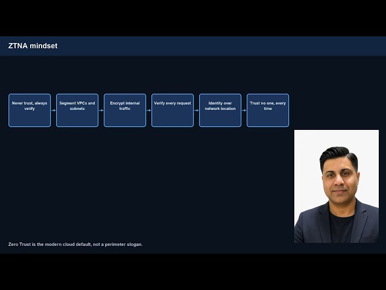Image resolution: width=386 pixels, height=290 pixels.
Task: Select the 'Segment VPCs and subnets' box
Action: [77, 110]
